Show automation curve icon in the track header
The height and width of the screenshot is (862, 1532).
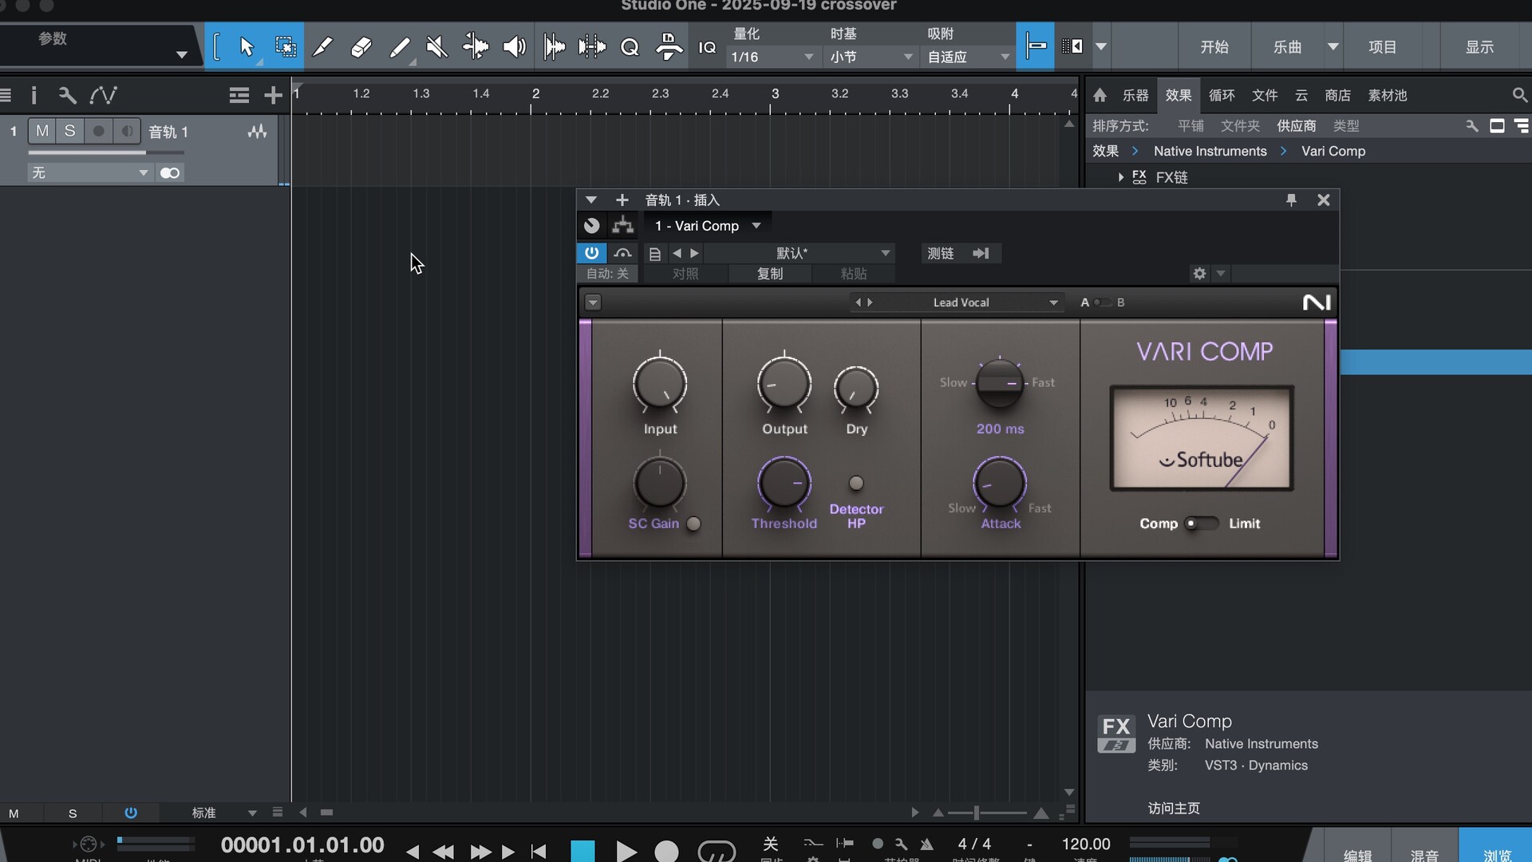click(x=103, y=96)
